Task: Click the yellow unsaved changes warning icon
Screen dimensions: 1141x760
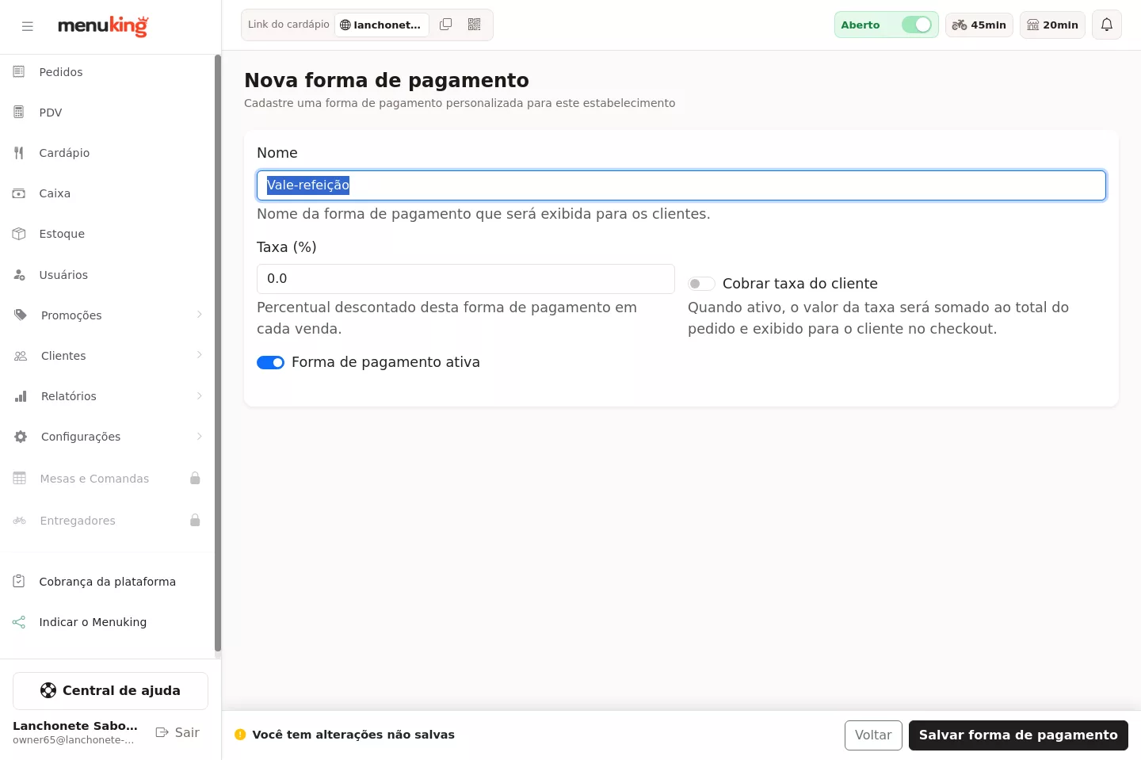Action: coord(240,735)
